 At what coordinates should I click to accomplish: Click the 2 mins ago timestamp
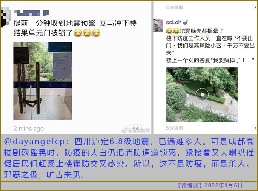point(29,129)
